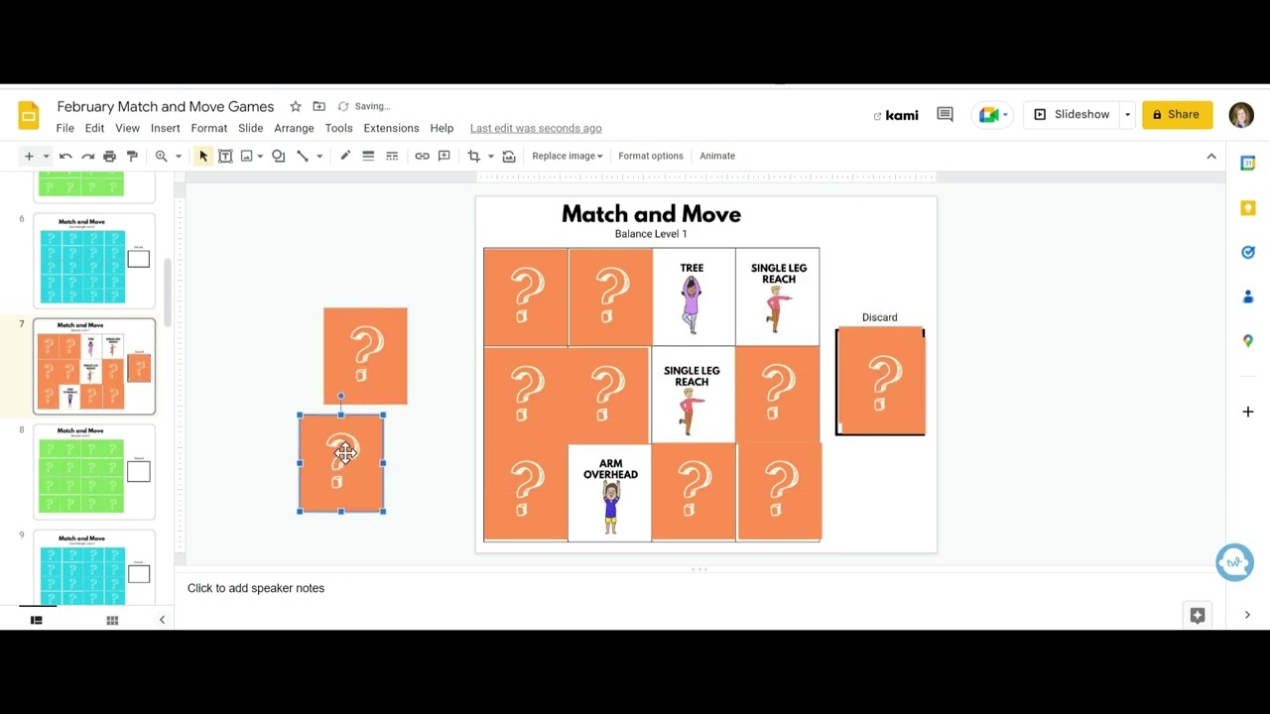The height and width of the screenshot is (714, 1270).
Task: Select slide 8 green thumbnail
Action: (94, 472)
